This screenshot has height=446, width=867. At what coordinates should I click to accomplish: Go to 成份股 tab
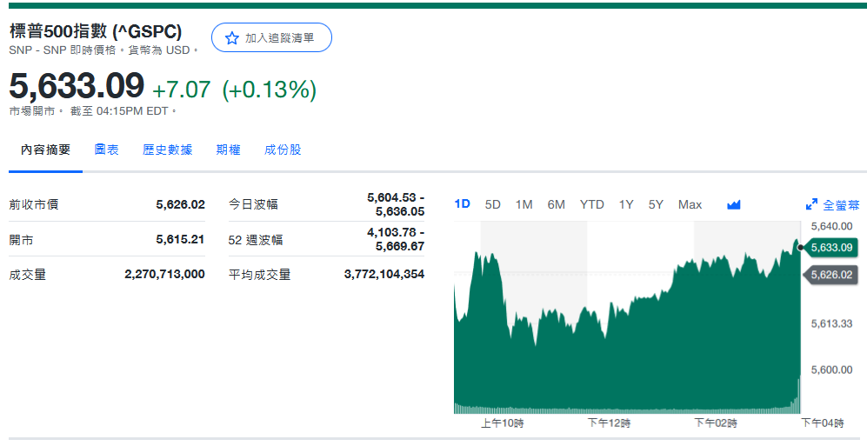[283, 150]
